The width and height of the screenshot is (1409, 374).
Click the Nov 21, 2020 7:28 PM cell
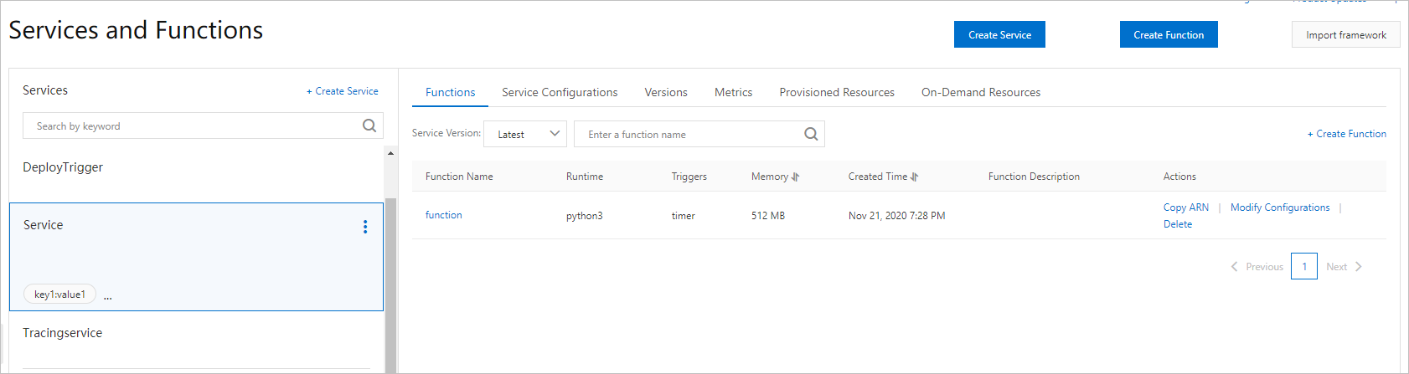coord(896,216)
